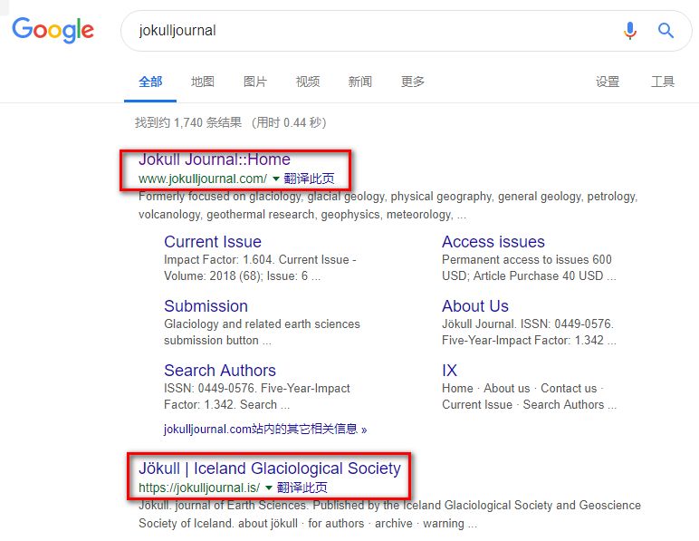Image resolution: width=699 pixels, height=541 pixels.
Task: Click 翻译此页 for jokulljournal.is result
Action: click(302, 488)
